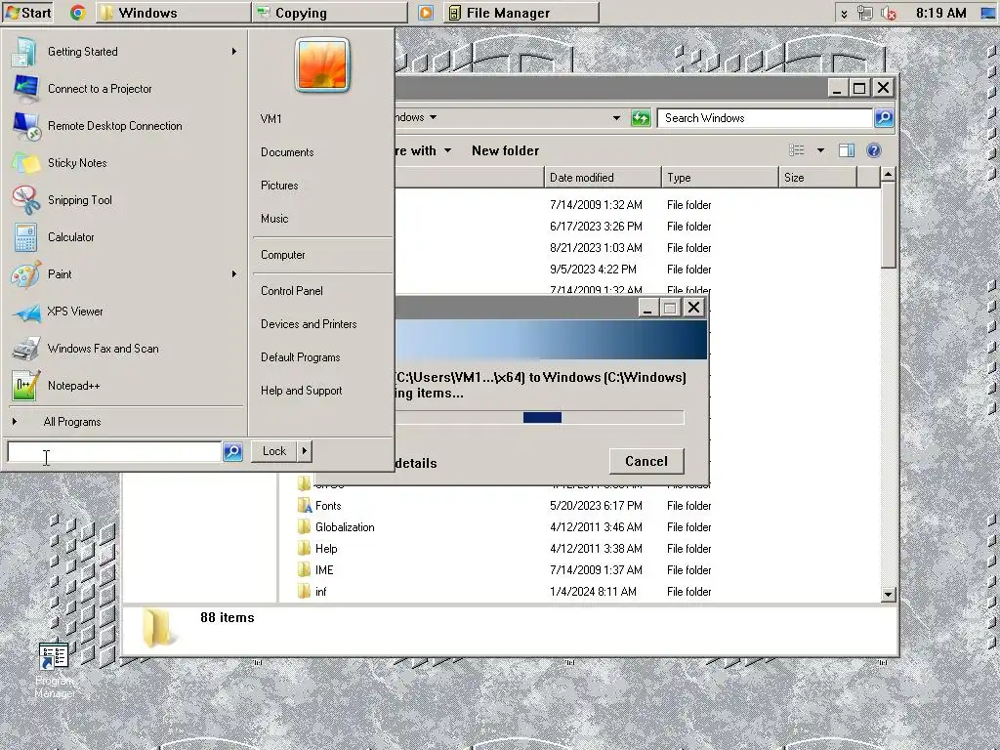Image resolution: width=1000 pixels, height=750 pixels.
Task: Click the user account picture
Action: click(x=322, y=65)
